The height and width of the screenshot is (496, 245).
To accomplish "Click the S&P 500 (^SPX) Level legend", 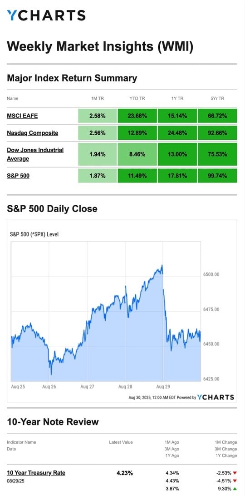I will (x=34, y=234).
